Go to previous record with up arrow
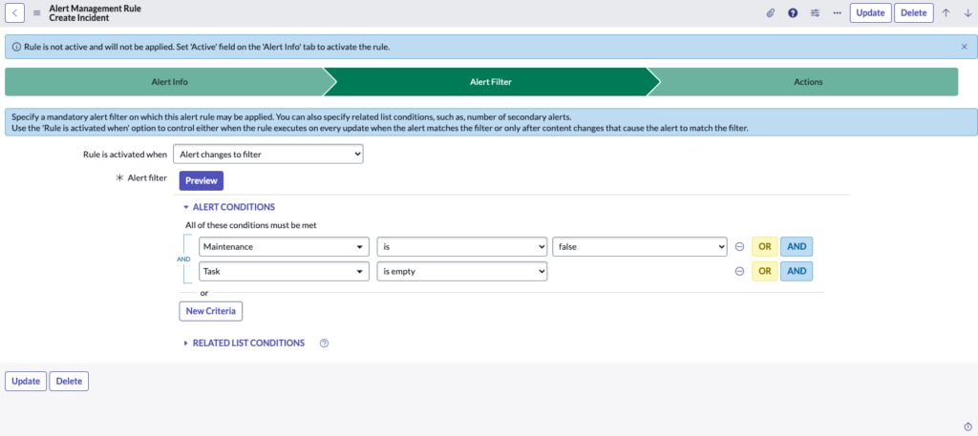The width and height of the screenshot is (978, 436). point(946,12)
